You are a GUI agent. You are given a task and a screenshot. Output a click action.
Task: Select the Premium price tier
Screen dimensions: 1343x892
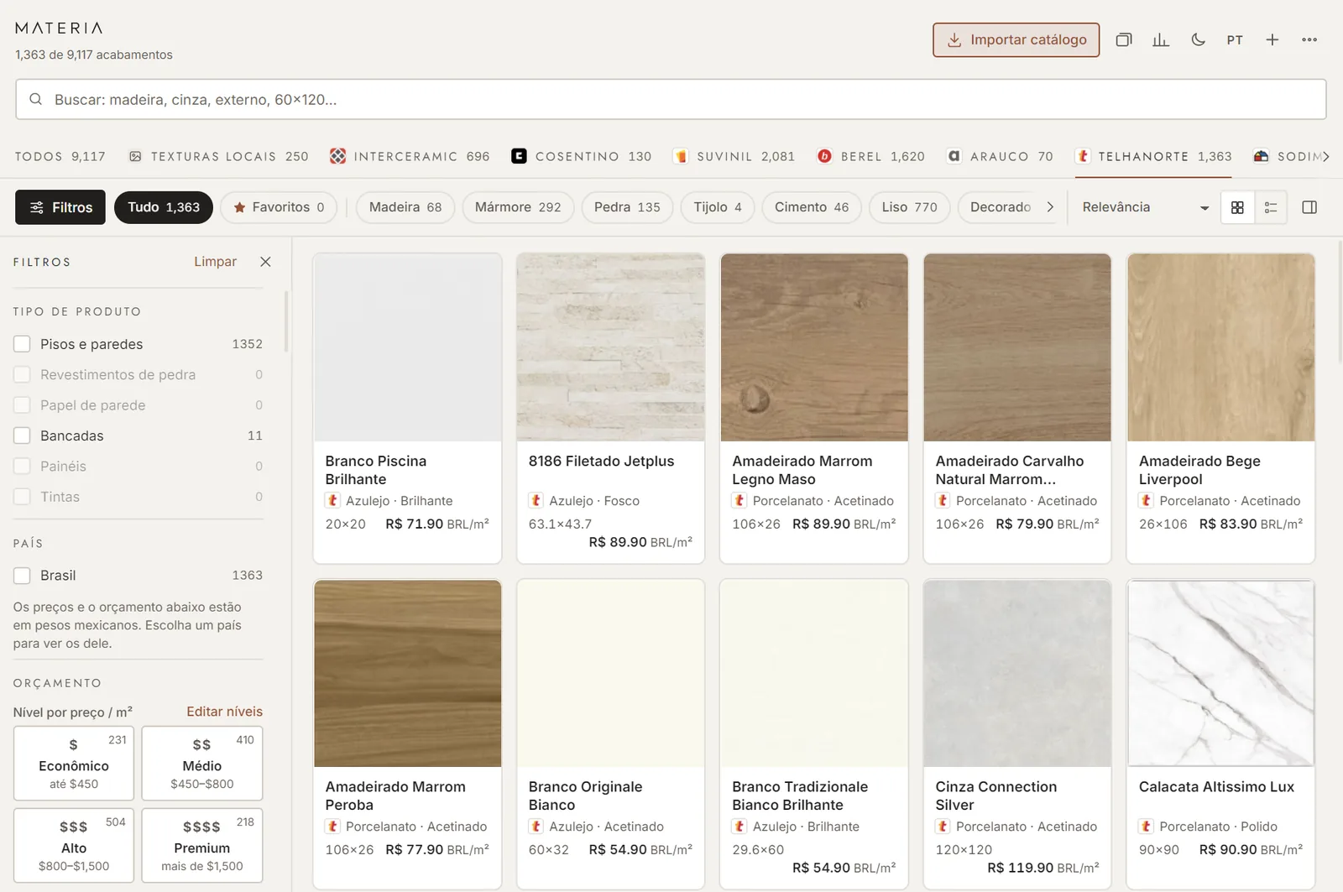pos(202,845)
